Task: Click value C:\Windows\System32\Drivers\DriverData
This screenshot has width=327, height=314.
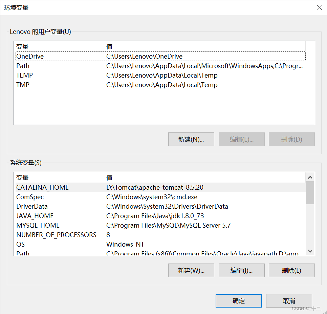Action: click(167, 206)
